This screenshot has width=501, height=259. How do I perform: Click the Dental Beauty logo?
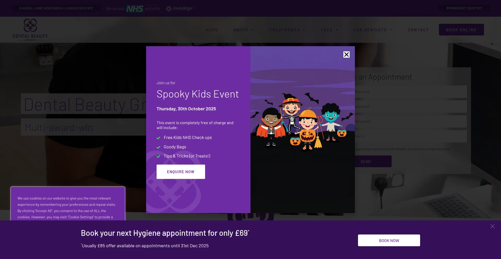(x=30, y=30)
